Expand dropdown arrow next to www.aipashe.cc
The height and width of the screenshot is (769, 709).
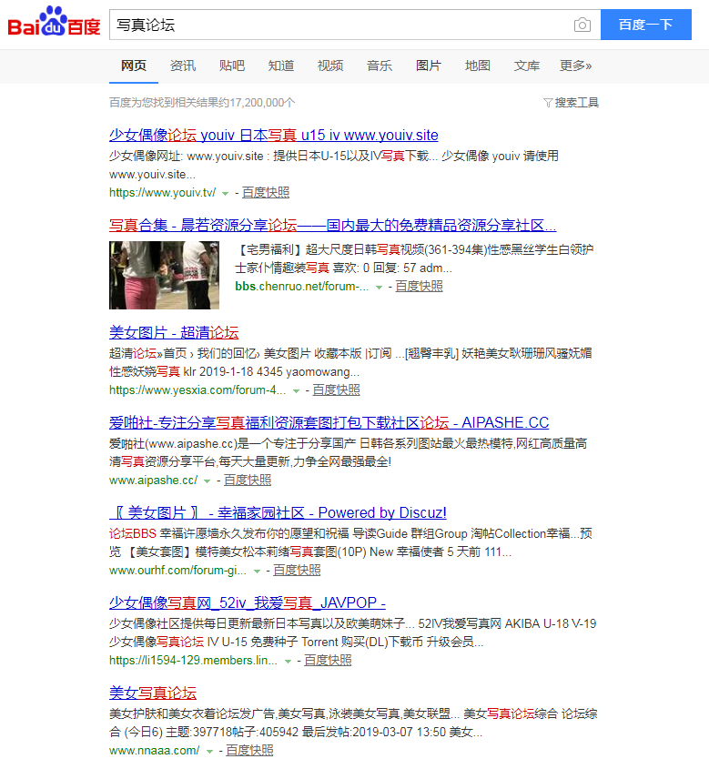(207, 481)
